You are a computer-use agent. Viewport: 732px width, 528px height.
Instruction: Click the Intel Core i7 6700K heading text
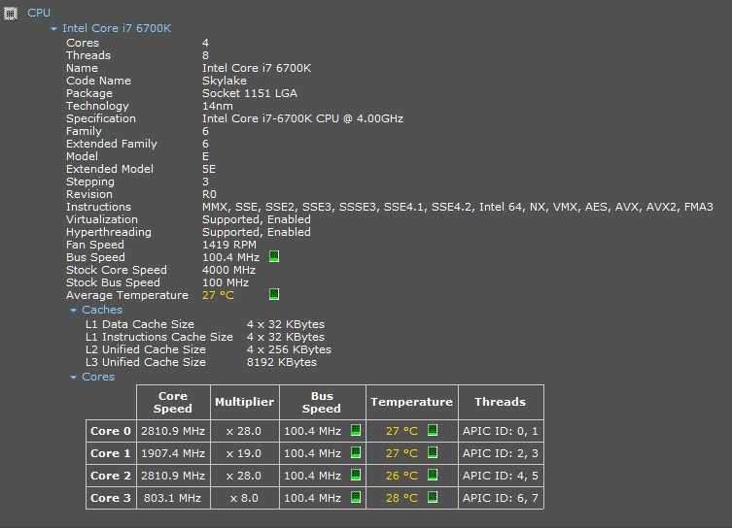117,28
